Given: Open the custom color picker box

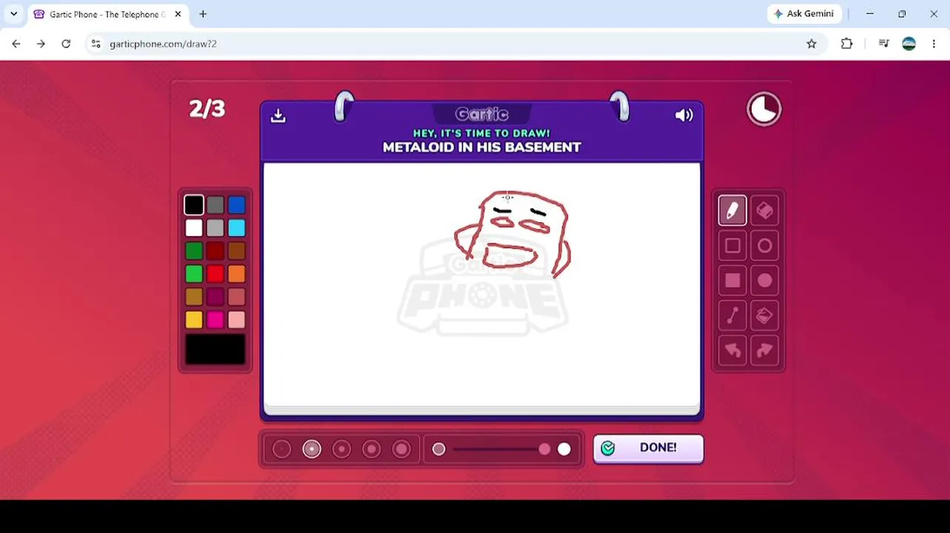Looking at the screenshot, I should (x=215, y=349).
